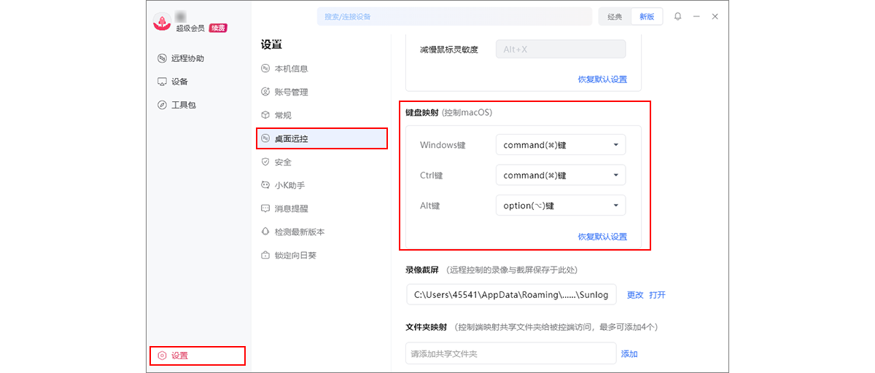Select 本机信息 settings section
Image resolution: width=875 pixels, height=373 pixels.
click(x=291, y=68)
